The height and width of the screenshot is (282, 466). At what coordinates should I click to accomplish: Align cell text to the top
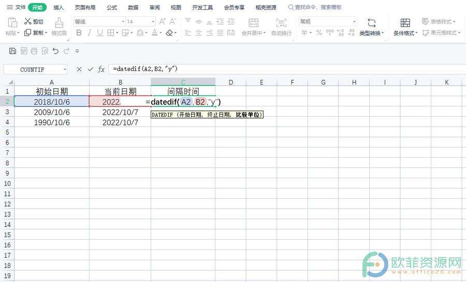188,21
